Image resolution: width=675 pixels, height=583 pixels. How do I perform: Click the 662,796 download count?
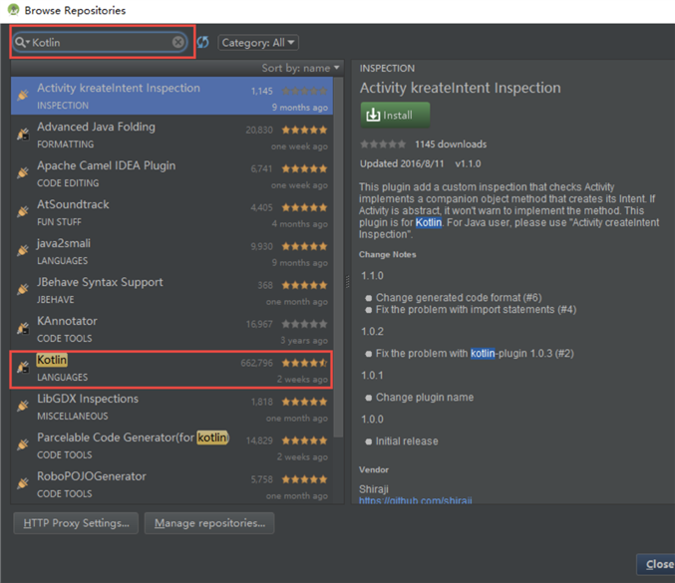[x=256, y=363]
